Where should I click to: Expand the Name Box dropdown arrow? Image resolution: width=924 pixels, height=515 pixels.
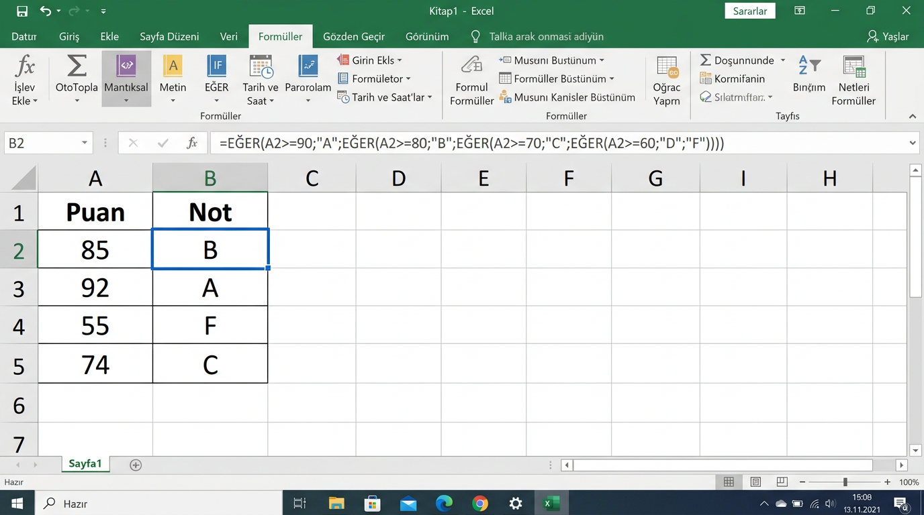click(85, 143)
